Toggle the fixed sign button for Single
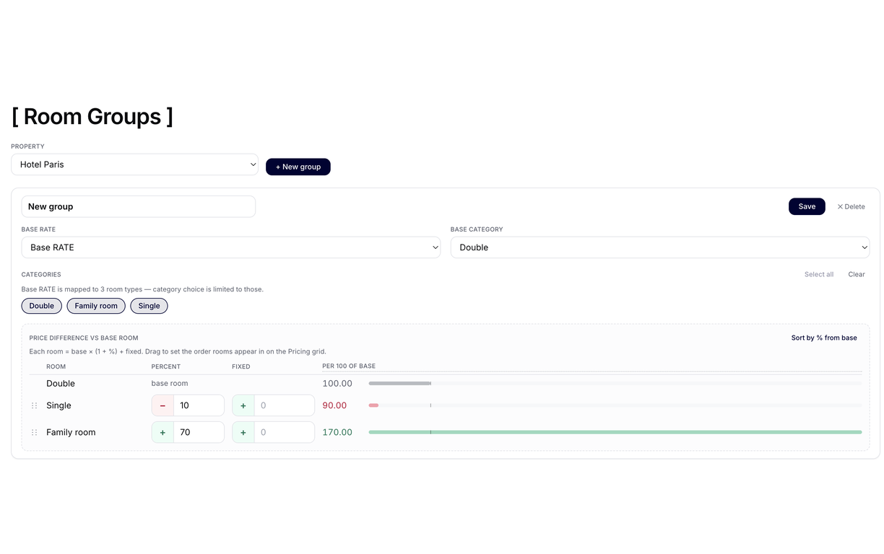884x554 pixels. click(243, 405)
